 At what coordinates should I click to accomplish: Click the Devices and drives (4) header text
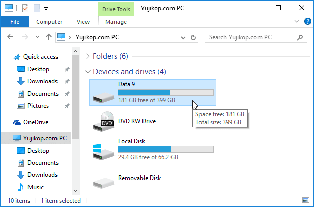(x=129, y=72)
